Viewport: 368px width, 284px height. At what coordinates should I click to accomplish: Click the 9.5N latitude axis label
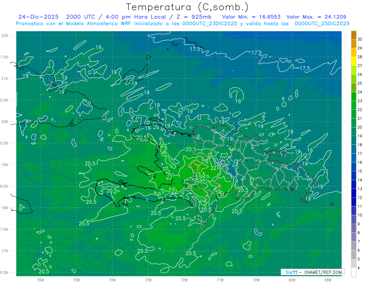pos(4,143)
